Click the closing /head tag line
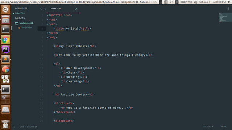The width and height of the screenshot is (232, 130). click(53, 33)
